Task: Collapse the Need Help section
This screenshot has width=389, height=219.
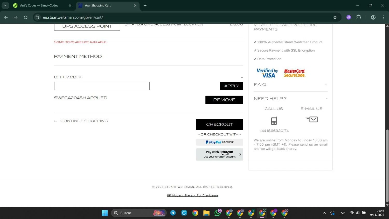Action: point(327,99)
